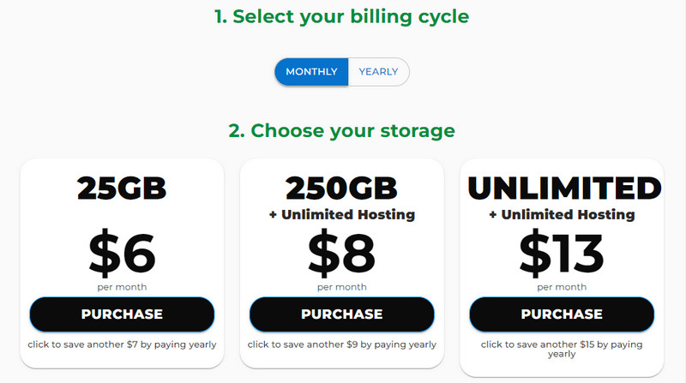Click the save another $9 yearly link
Screen dimensions: 686x383
(342, 344)
